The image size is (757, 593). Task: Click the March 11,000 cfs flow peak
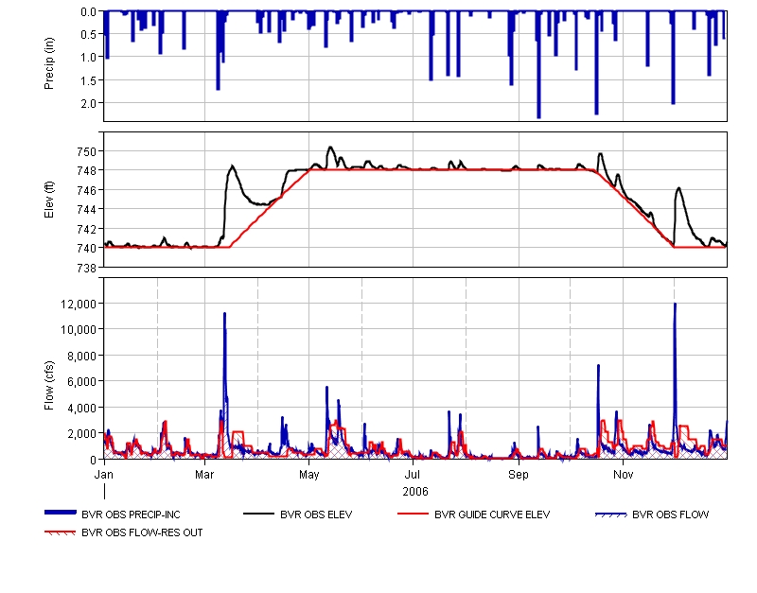point(224,315)
